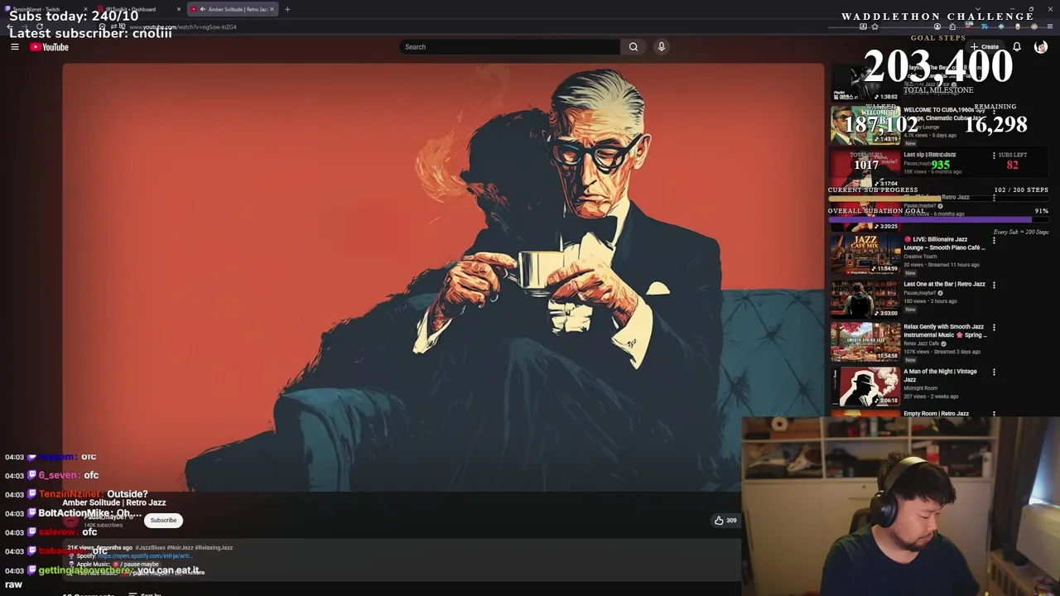This screenshot has height=596, width=1060.
Task: Open options menu for Relax Gently with Smooth Jazz
Action: (x=994, y=327)
